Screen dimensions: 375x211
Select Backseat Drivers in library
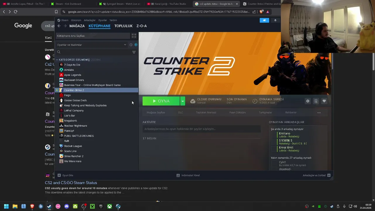coord(74,80)
